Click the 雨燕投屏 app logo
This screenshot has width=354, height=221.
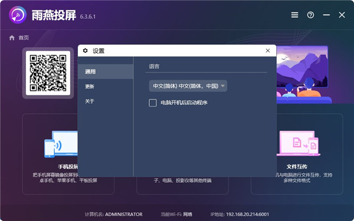point(18,15)
